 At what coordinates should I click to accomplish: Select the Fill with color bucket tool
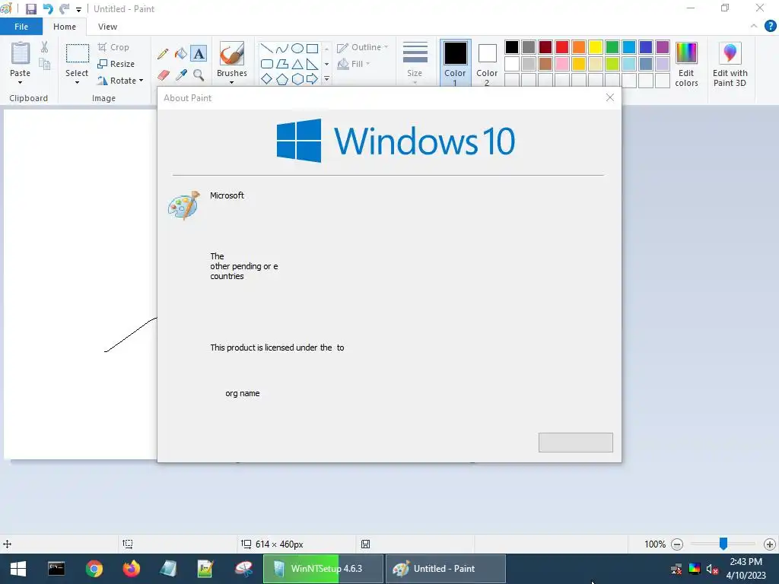click(x=181, y=54)
